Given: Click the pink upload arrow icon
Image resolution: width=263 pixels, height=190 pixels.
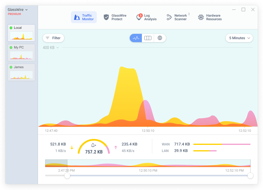Looking at the screenshot, I should pos(116,148).
